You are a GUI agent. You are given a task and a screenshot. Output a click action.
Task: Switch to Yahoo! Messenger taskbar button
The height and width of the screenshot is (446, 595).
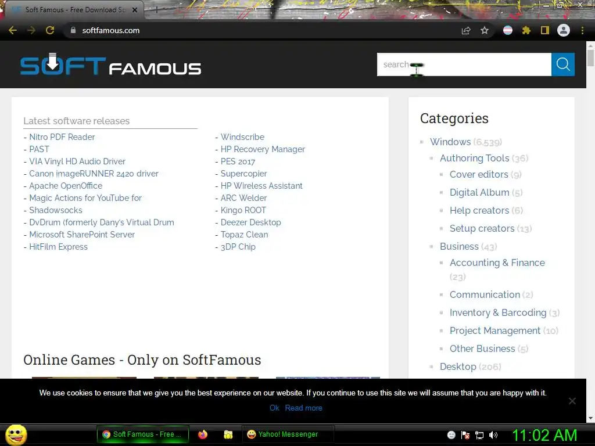coord(288,434)
